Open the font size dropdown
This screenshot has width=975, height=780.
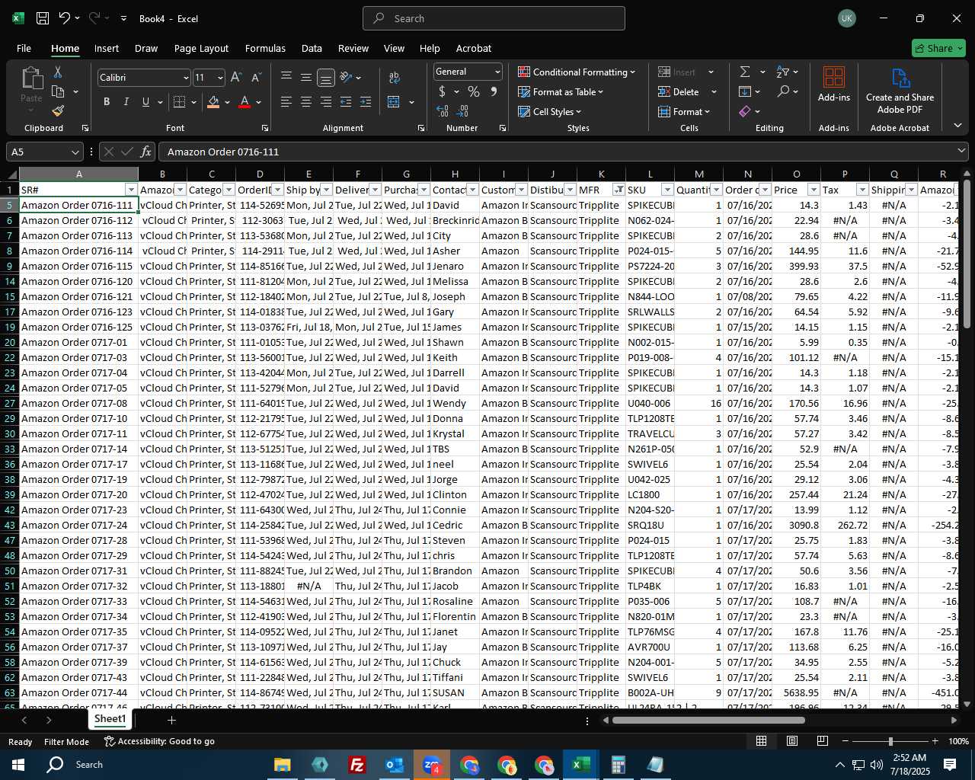click(x=220, y=78)
